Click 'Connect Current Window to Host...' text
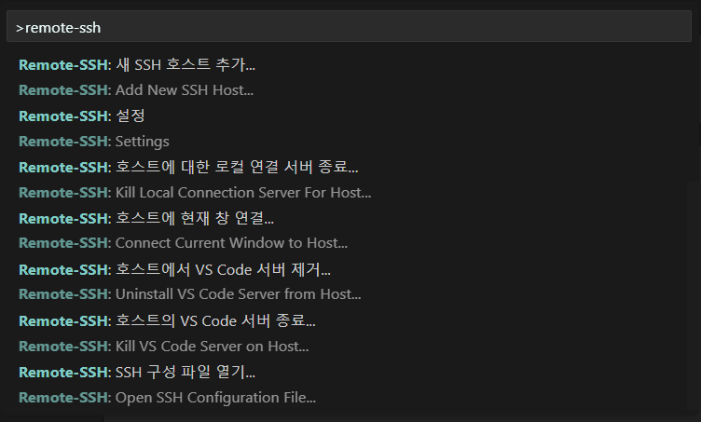The image size is (701, 422). 231,243
